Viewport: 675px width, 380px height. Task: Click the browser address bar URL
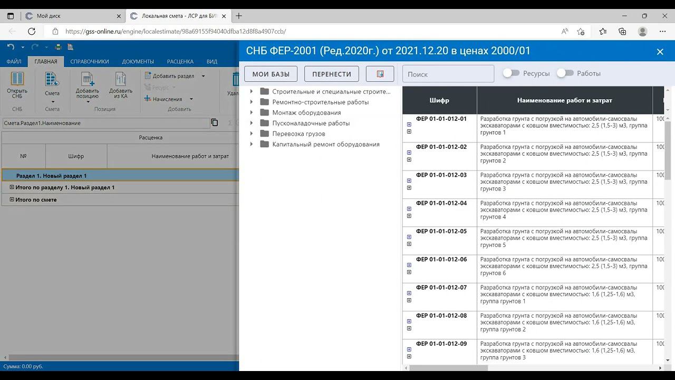tap(176, 31)
